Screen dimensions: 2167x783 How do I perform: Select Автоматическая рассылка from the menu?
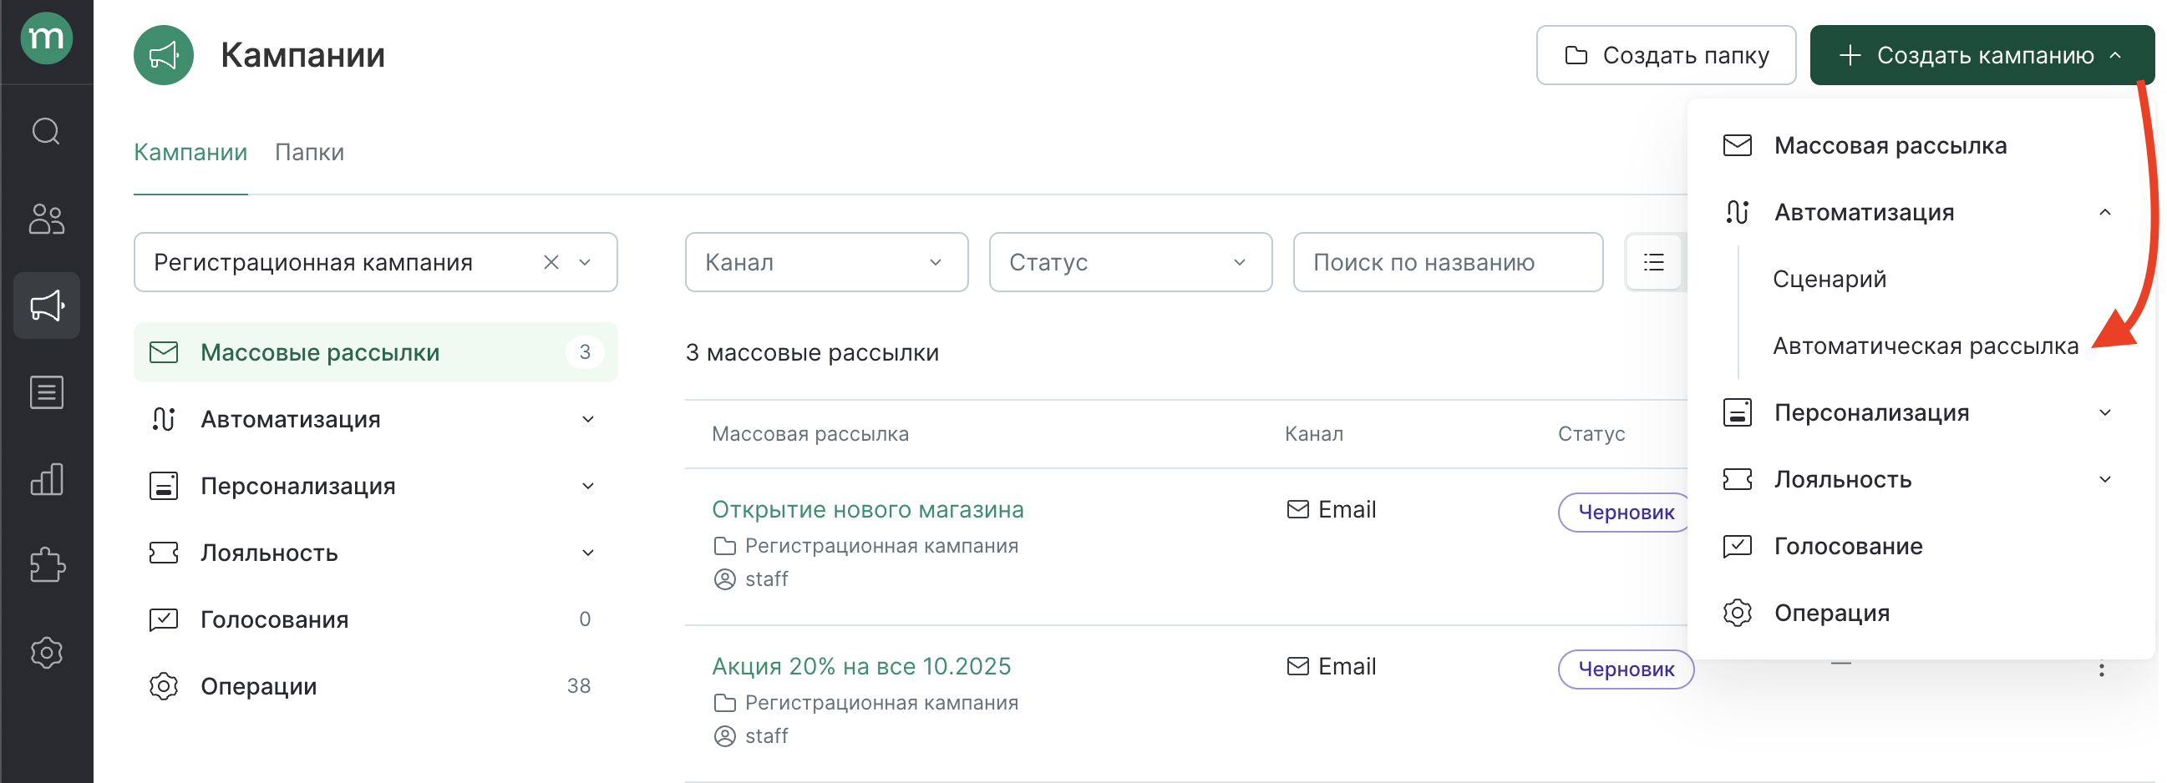click(1925, 346)
